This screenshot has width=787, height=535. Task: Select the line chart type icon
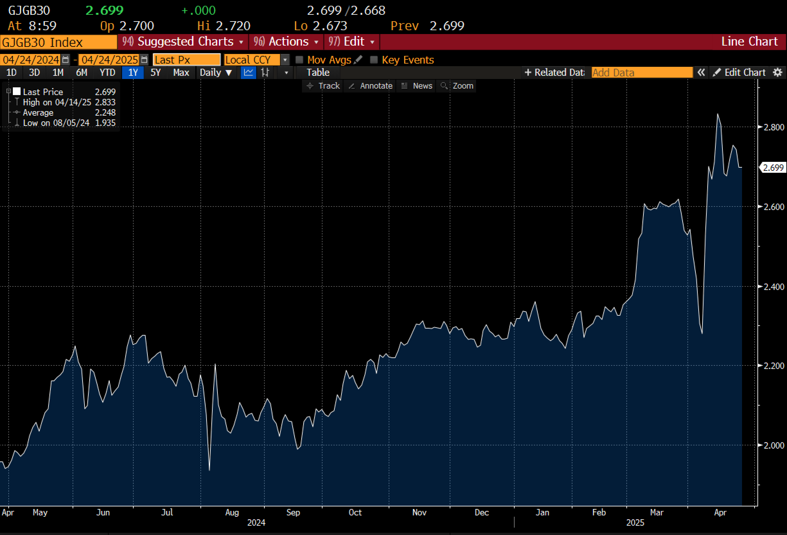[x=249, y=73]
